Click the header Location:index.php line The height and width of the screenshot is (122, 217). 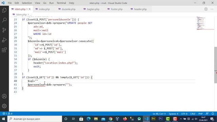56,63
